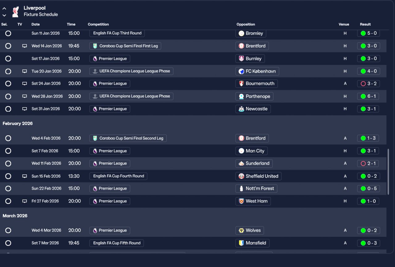Image resolution: width=395 pixels, height=267 pixels.
Task: Click the TV icon for FC København match
Action: click(25, 71)
